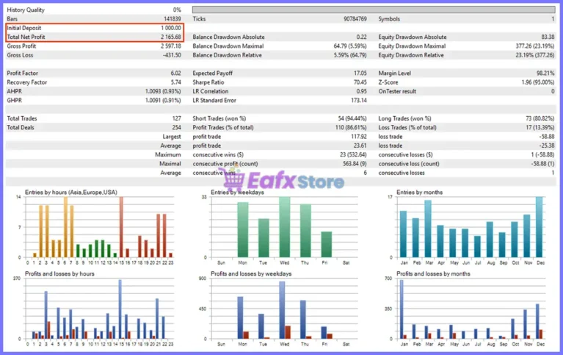
Task: Click the Mon bar in Entries by weekdays
Action: (243, 230)
